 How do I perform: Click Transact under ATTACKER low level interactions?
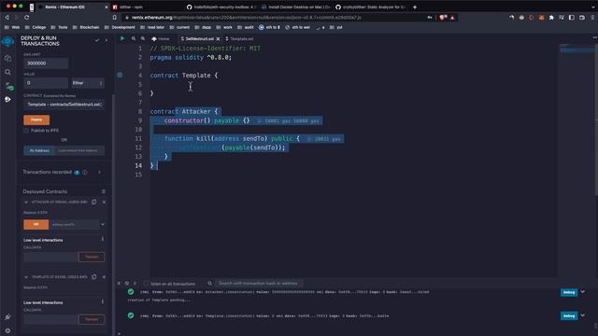click(92, 258)
